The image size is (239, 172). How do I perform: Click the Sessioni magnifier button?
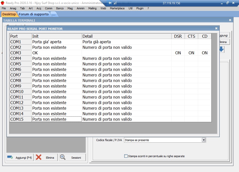pos(72,157)
